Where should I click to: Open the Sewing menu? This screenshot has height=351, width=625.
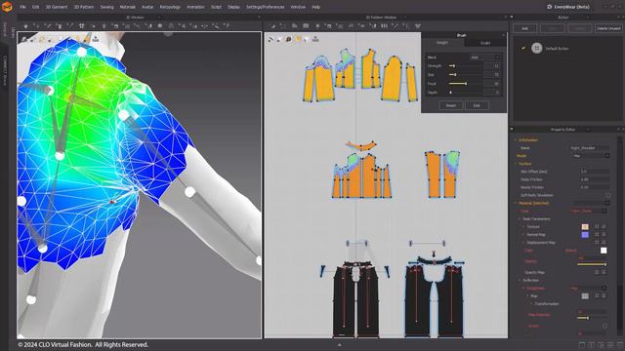106,7
